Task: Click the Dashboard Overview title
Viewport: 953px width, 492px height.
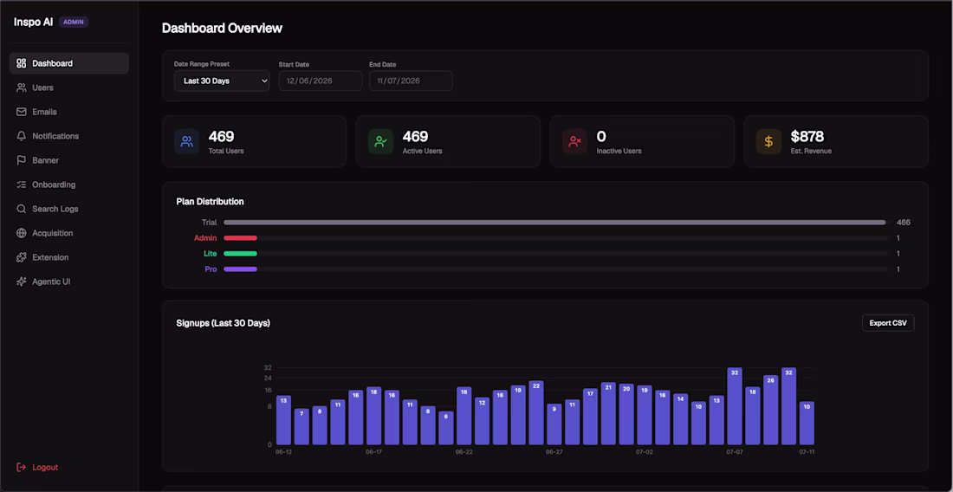Action: click(222, 28)
